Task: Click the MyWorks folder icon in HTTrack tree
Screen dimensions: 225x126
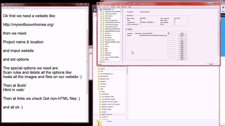Action: click(x=103, y=55)
